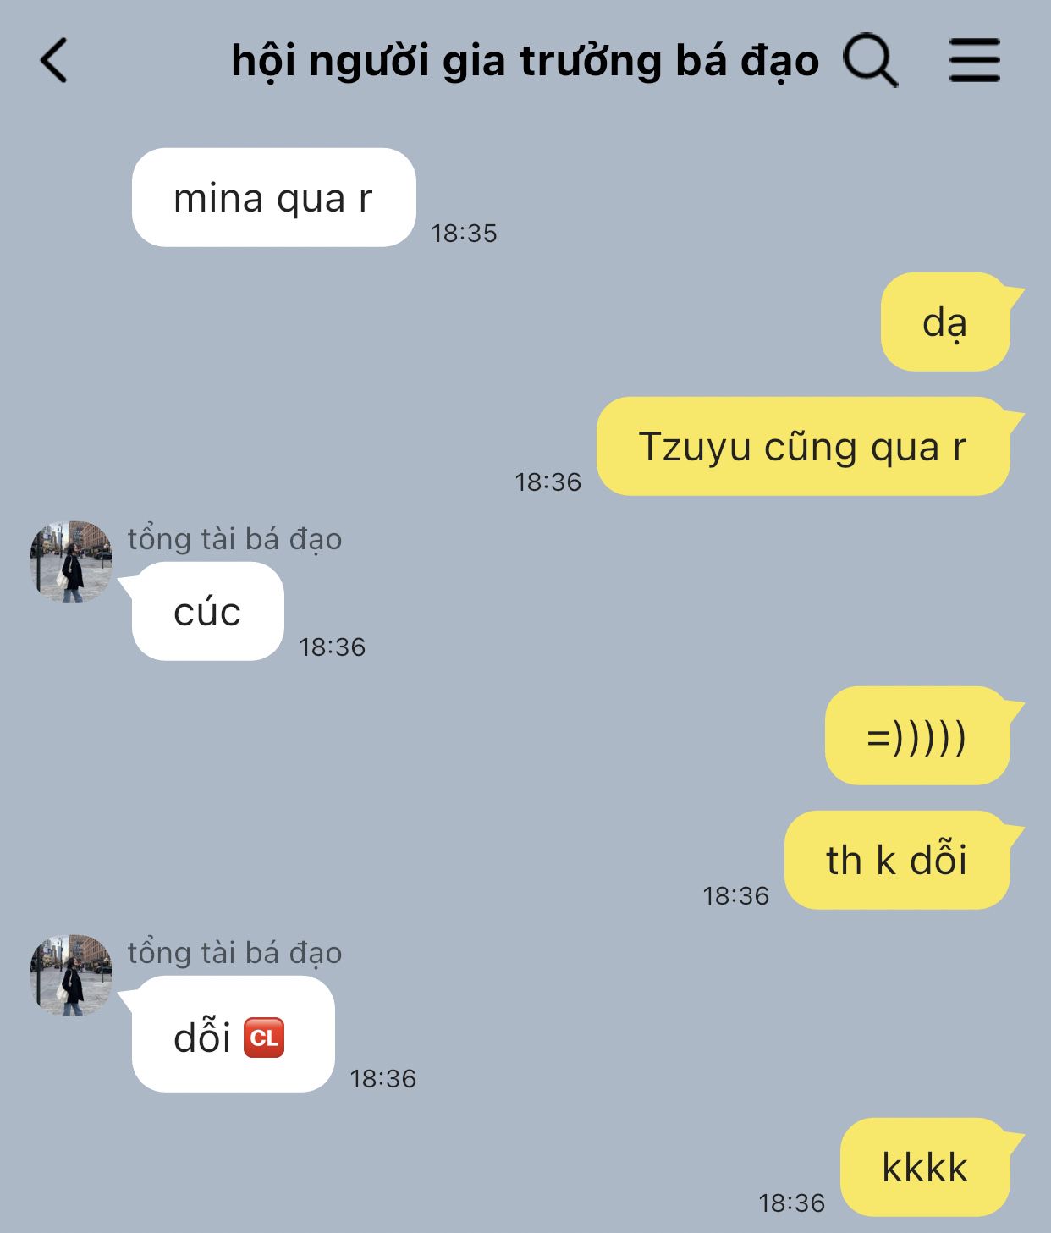Select the 'th k dỗi' bubble

(x=897, y=860)
